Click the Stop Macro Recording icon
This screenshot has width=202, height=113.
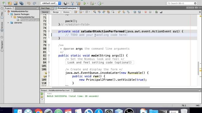click(x=150, y=12)
